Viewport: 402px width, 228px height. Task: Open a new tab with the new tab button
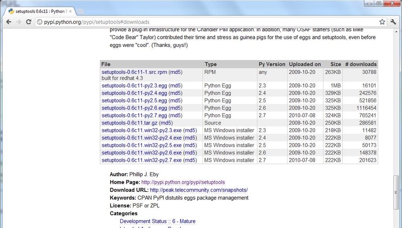coord(80,11)
